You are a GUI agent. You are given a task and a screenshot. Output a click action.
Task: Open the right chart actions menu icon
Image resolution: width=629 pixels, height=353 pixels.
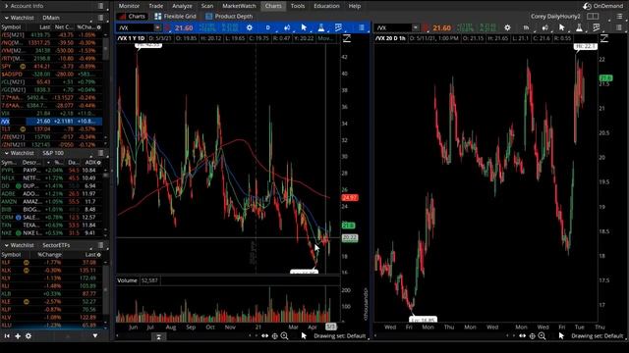619,27
